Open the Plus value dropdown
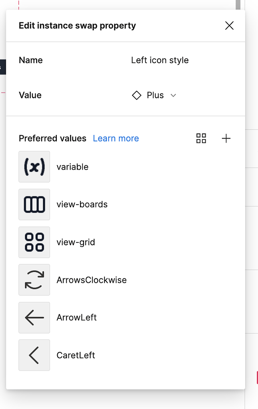This screenshot has height=409, width=258. click(155, 95)
